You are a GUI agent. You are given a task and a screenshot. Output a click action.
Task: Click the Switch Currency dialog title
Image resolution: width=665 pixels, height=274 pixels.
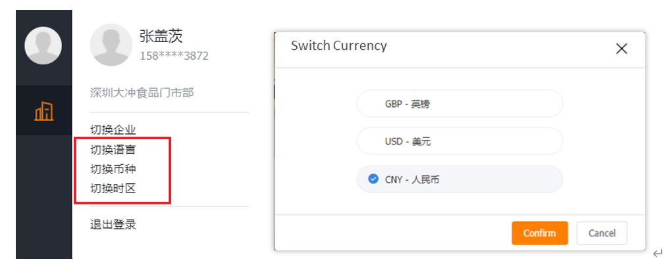pyautogui.click(x=339, y=46)
